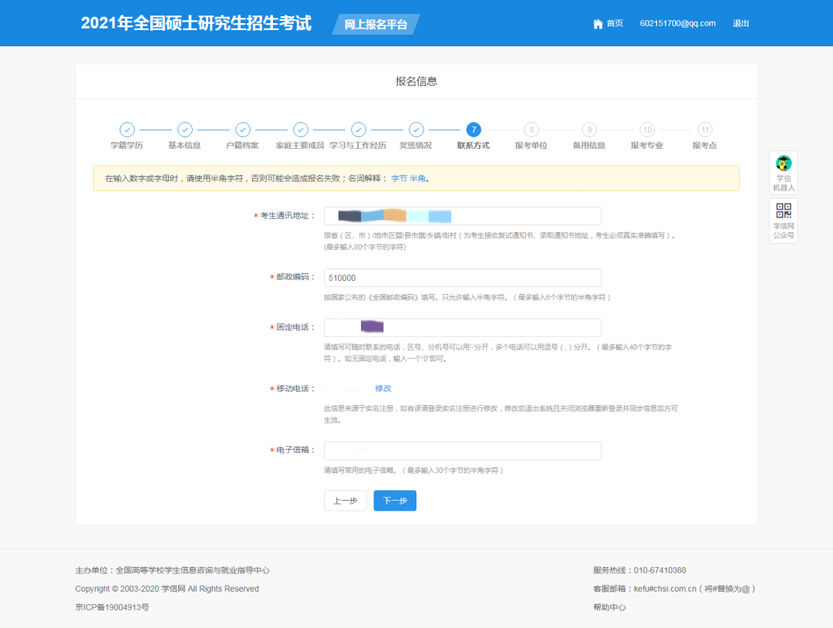833x628 pixels.
Task: Click the 学籍学历 completed checkmark icon
Action: coord(126,130)
